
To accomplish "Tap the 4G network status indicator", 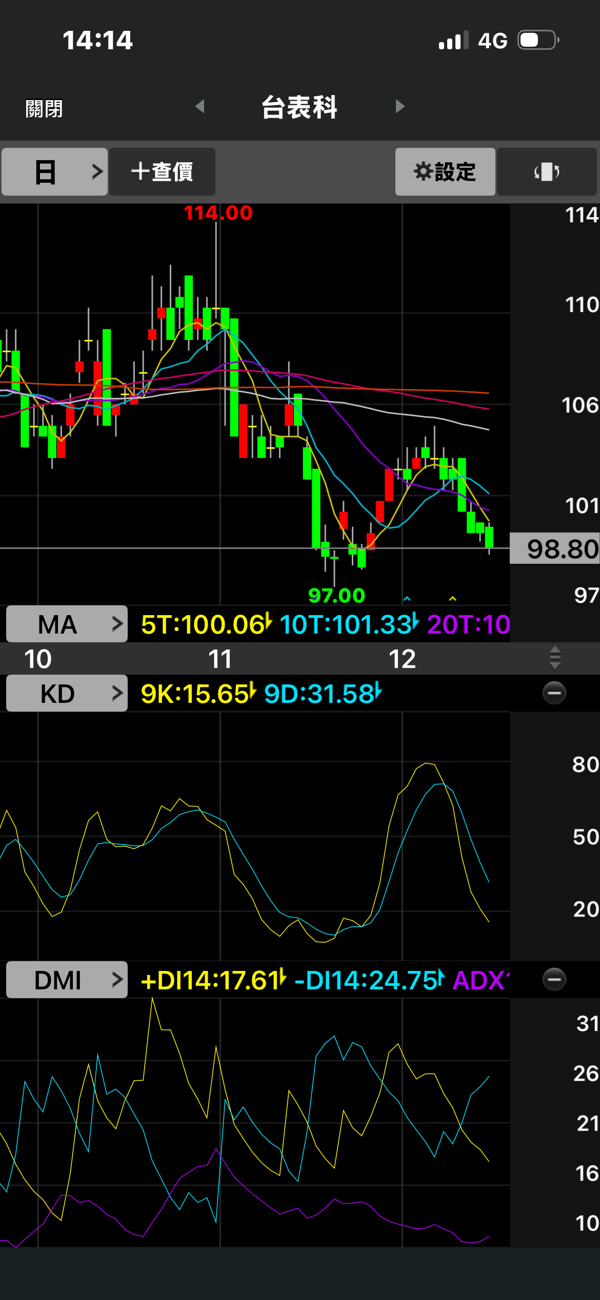I will click(x=492, y=41).
